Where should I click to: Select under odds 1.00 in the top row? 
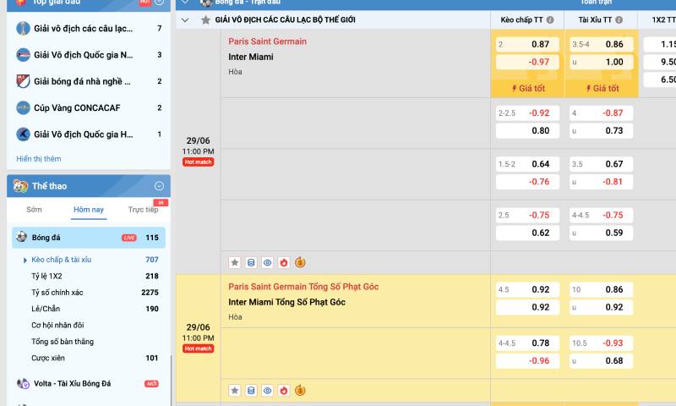tap(602, 62)
